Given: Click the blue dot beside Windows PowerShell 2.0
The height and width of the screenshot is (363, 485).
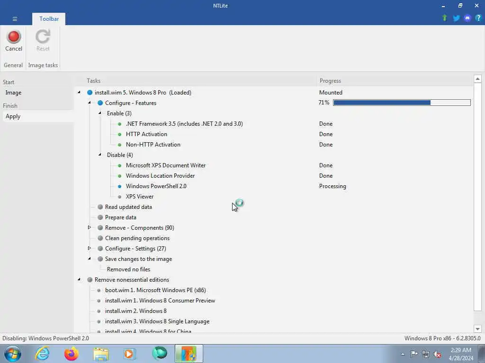Looking at the screenshot, I should pos(120,186).
